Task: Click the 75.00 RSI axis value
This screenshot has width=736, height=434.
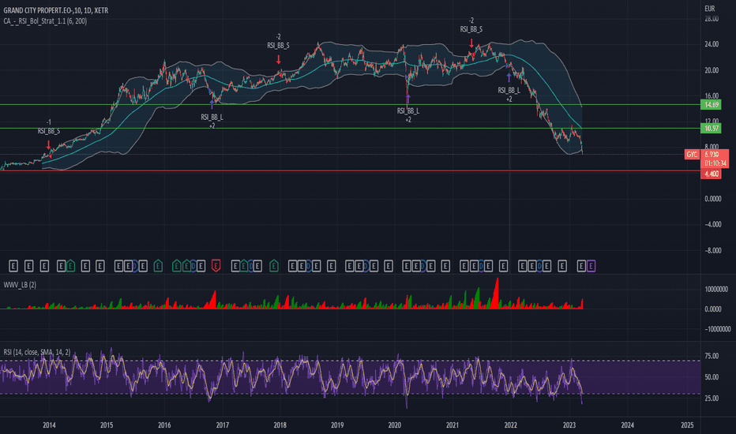Action: (x=712, y=356)
